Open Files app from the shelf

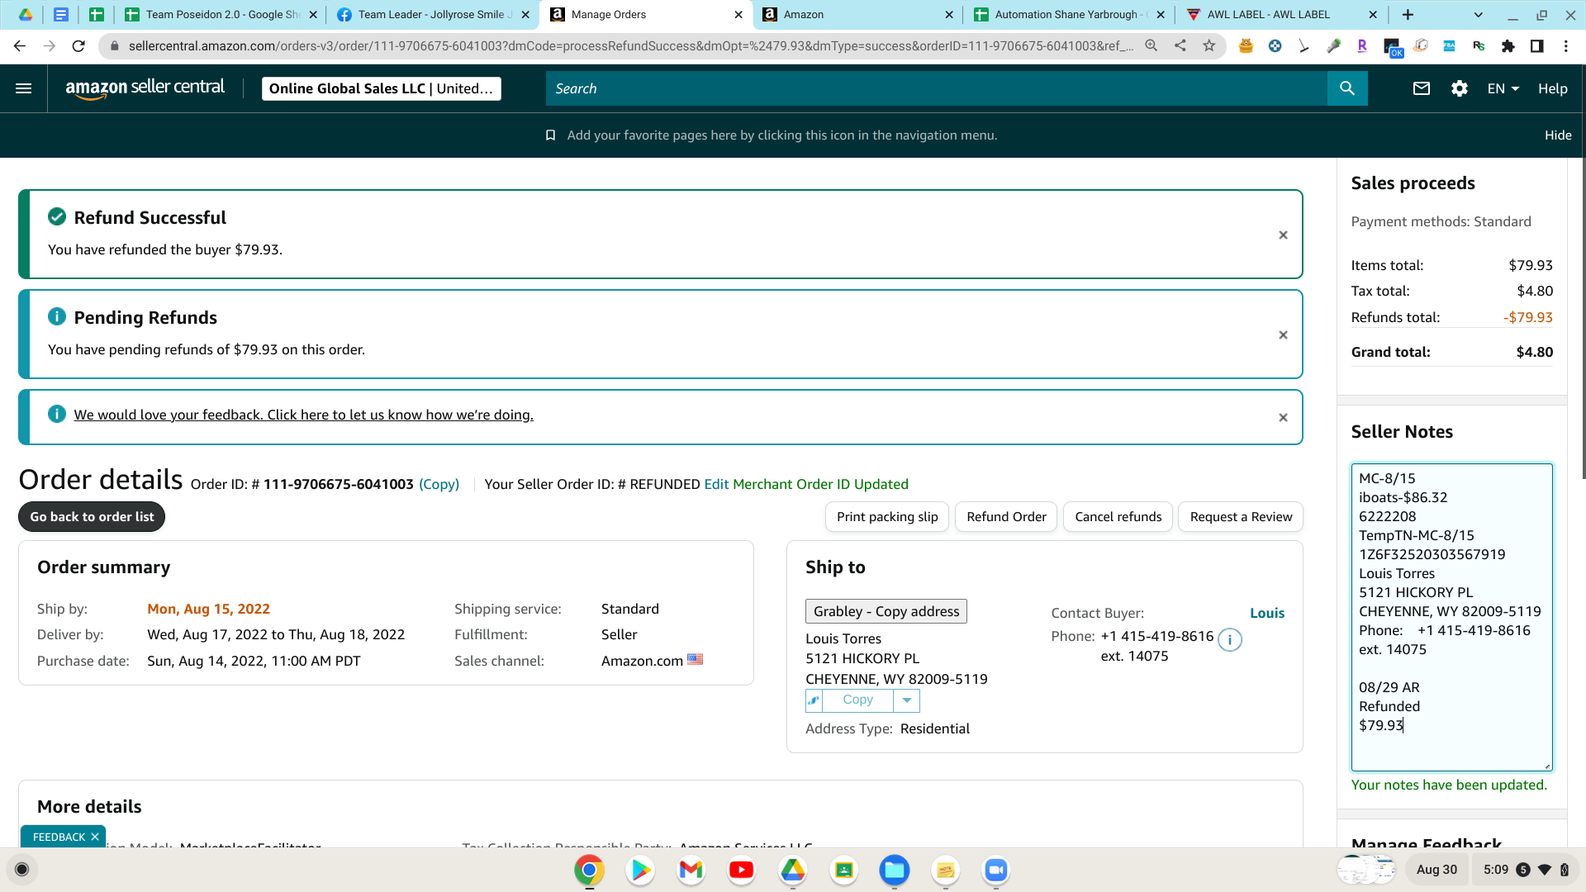point(894,870)
